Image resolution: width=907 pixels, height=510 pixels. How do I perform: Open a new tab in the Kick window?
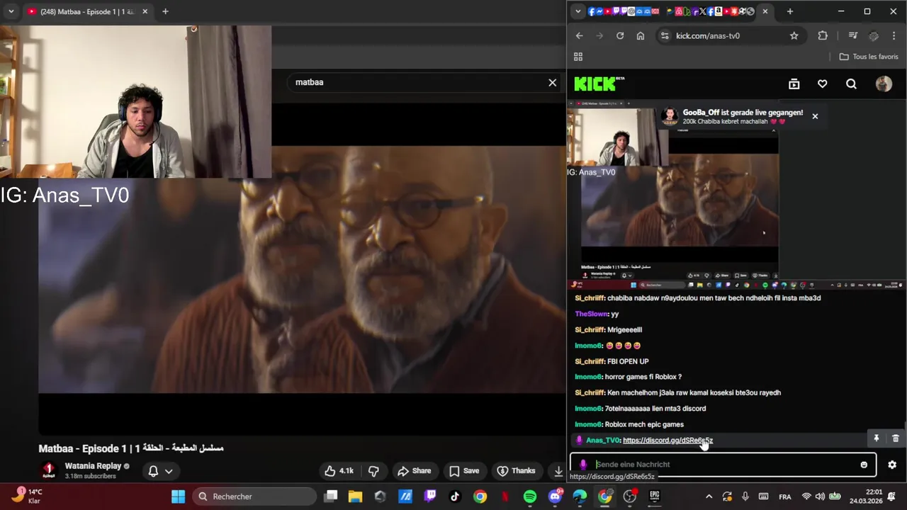click(x=790, y=11)
